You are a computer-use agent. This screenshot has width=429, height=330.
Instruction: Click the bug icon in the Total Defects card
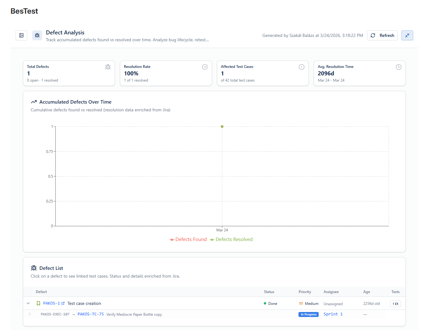(x=108, y=67)
